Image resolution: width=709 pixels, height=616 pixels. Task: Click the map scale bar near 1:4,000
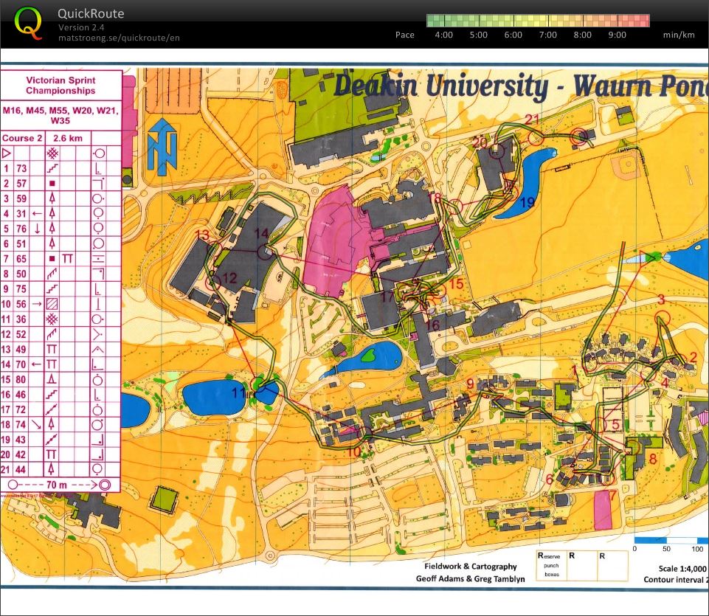tap(668, 541)
